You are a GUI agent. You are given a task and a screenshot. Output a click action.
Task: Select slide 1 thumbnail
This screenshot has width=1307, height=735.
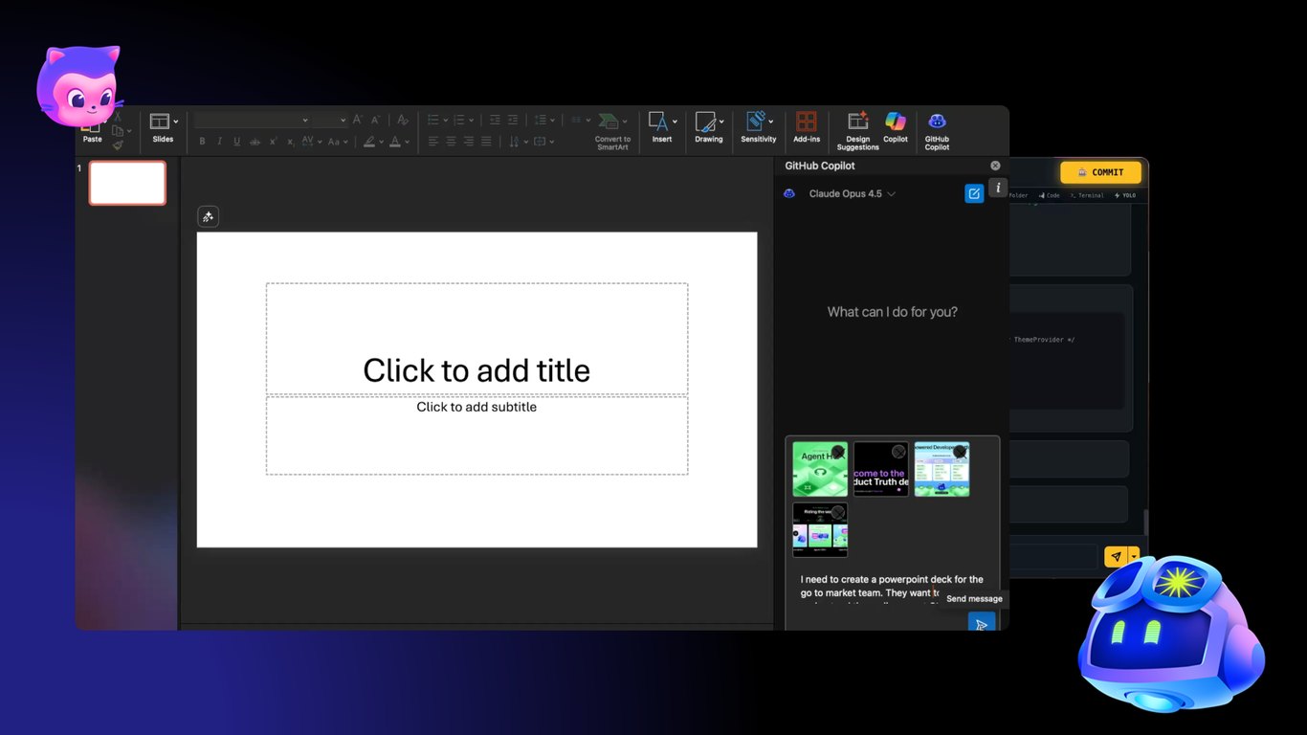(127, 183)
